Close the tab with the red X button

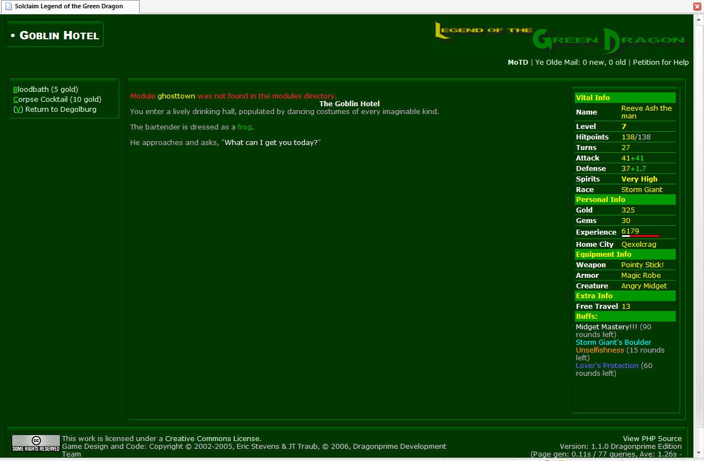(x=697, y=6)
